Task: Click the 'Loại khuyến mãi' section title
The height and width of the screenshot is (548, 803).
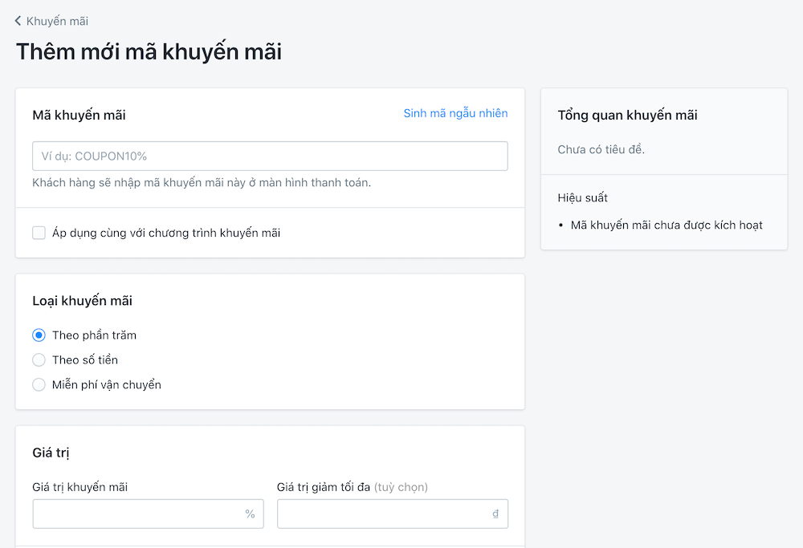Action: (x=84, y=301)
